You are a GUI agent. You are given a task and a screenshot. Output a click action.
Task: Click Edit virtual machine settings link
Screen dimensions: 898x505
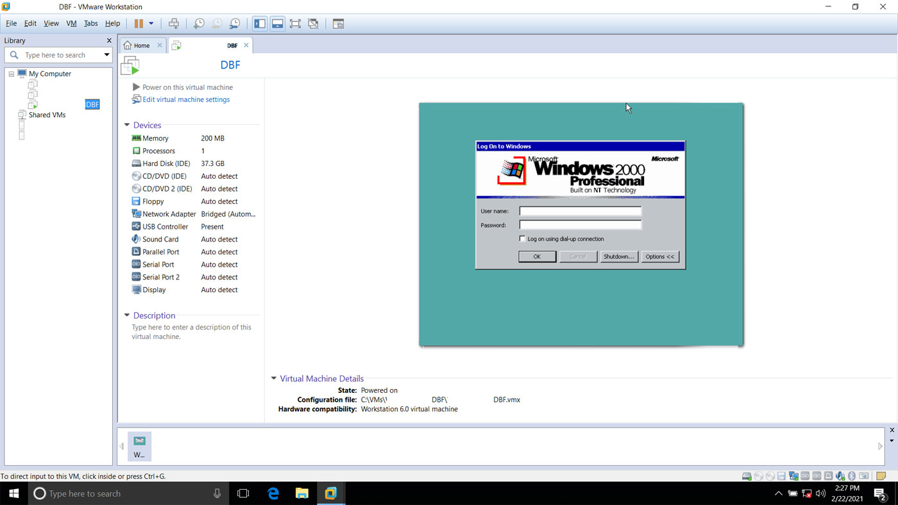(x=186, y=99)
